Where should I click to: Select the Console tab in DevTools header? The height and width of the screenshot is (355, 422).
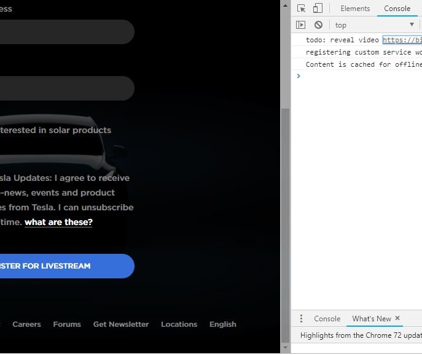pos(397,9)
